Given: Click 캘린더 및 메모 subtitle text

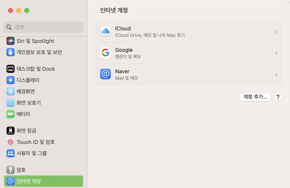Looking at the screenshot, I should click(x=128, y=57).
